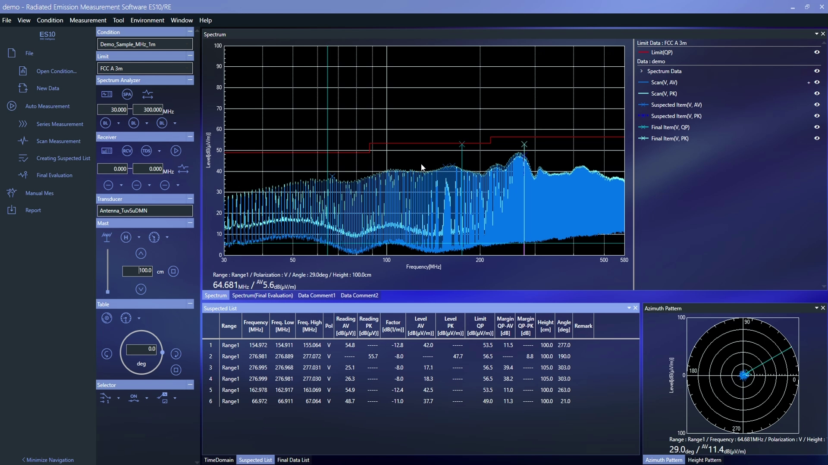Open Creating Suspected List from the sidebar
Viewport: 828px width, 465px height.
click(63, 158)
